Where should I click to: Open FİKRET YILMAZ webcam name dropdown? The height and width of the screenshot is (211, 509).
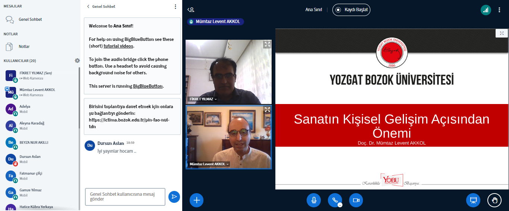point(203,99)
